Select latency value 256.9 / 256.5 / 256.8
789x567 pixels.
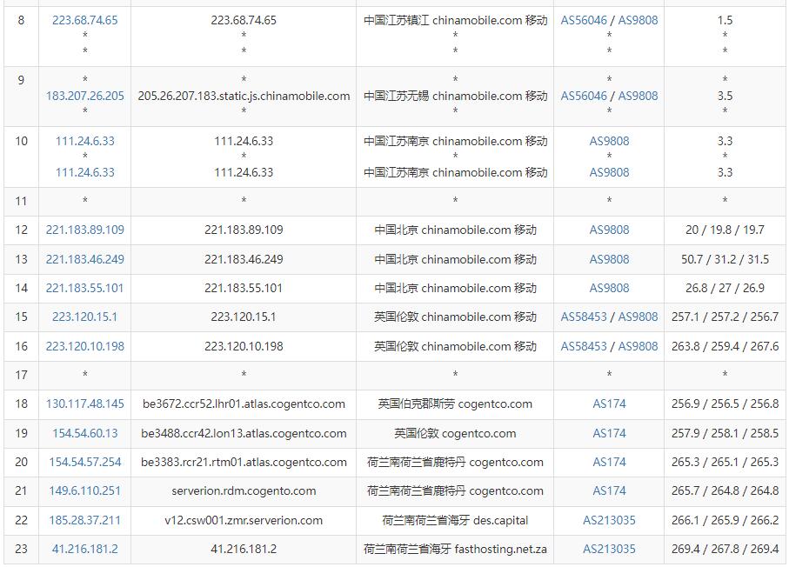(725, 404)
